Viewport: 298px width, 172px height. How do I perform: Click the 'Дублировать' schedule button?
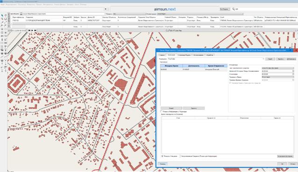291,59
